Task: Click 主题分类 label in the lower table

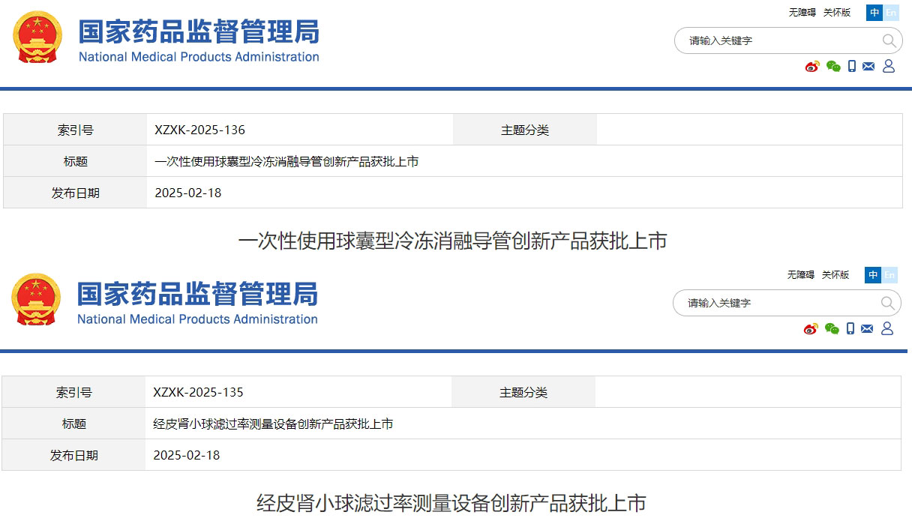Action: tap(523, 392)
